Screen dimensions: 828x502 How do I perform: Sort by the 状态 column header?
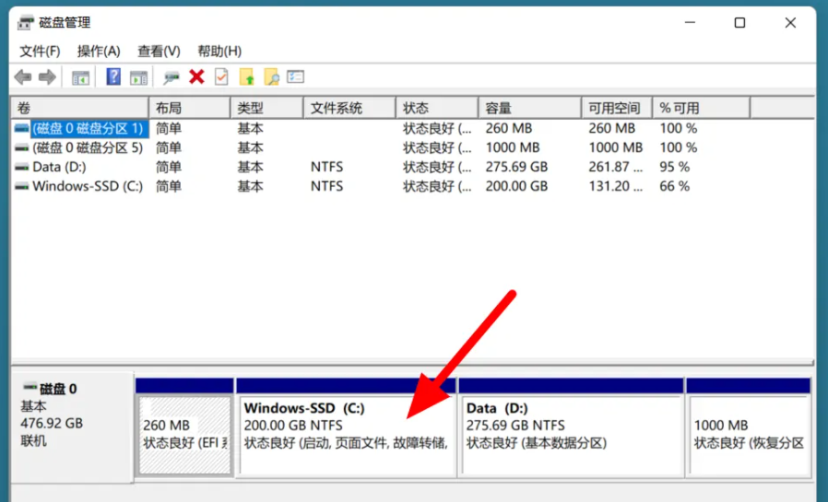coord(437,108)
